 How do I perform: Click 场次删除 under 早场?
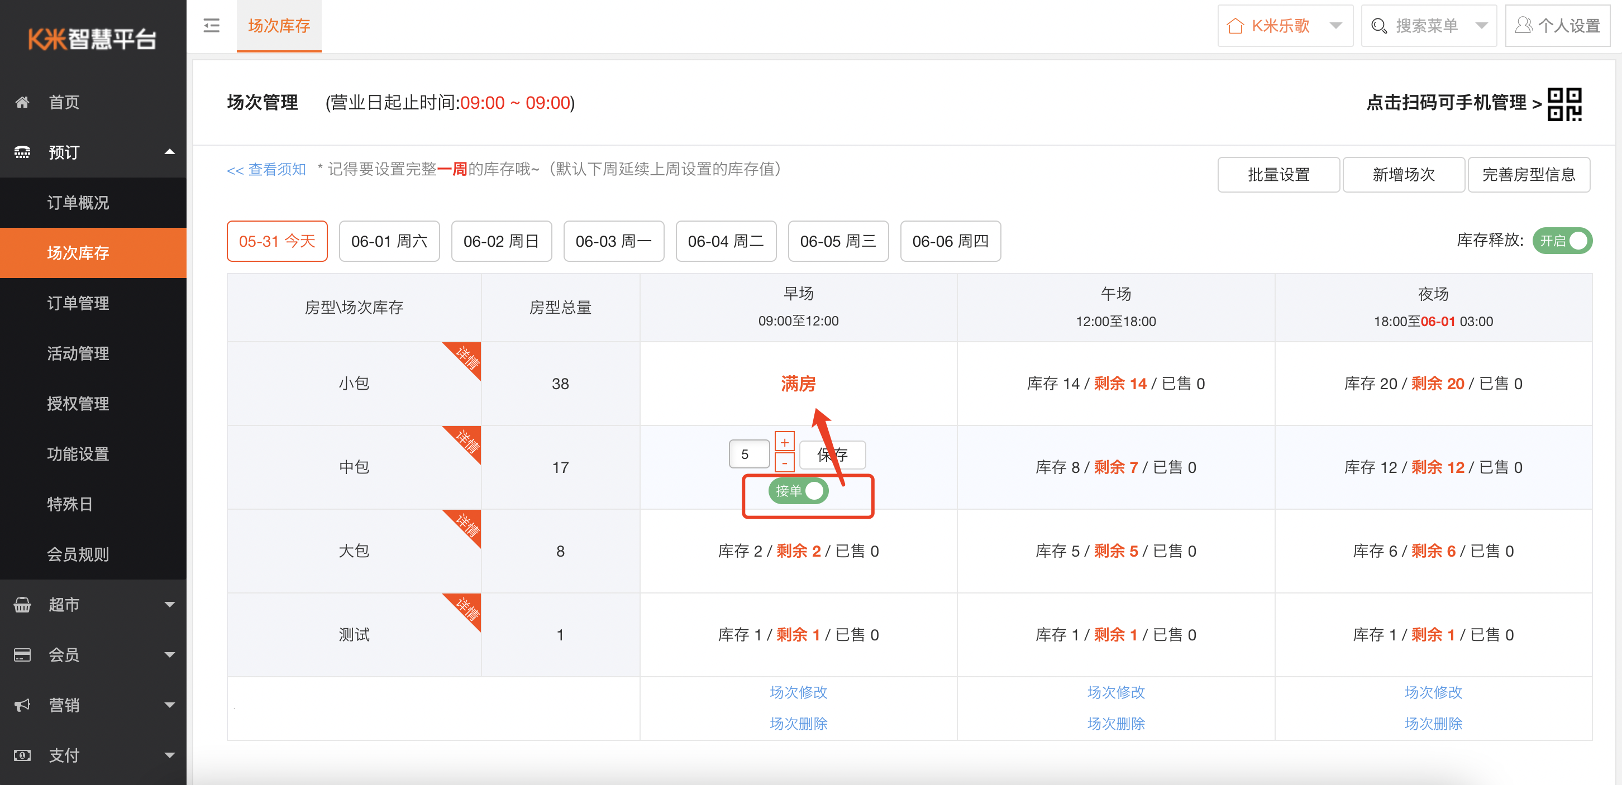tap(798, 724)
